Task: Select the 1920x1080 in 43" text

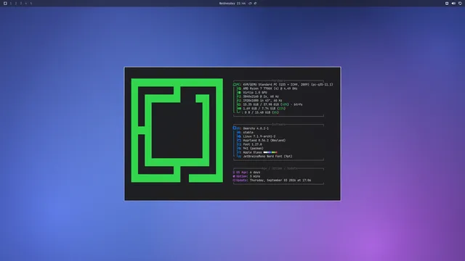Action: [x=262, y=101]
